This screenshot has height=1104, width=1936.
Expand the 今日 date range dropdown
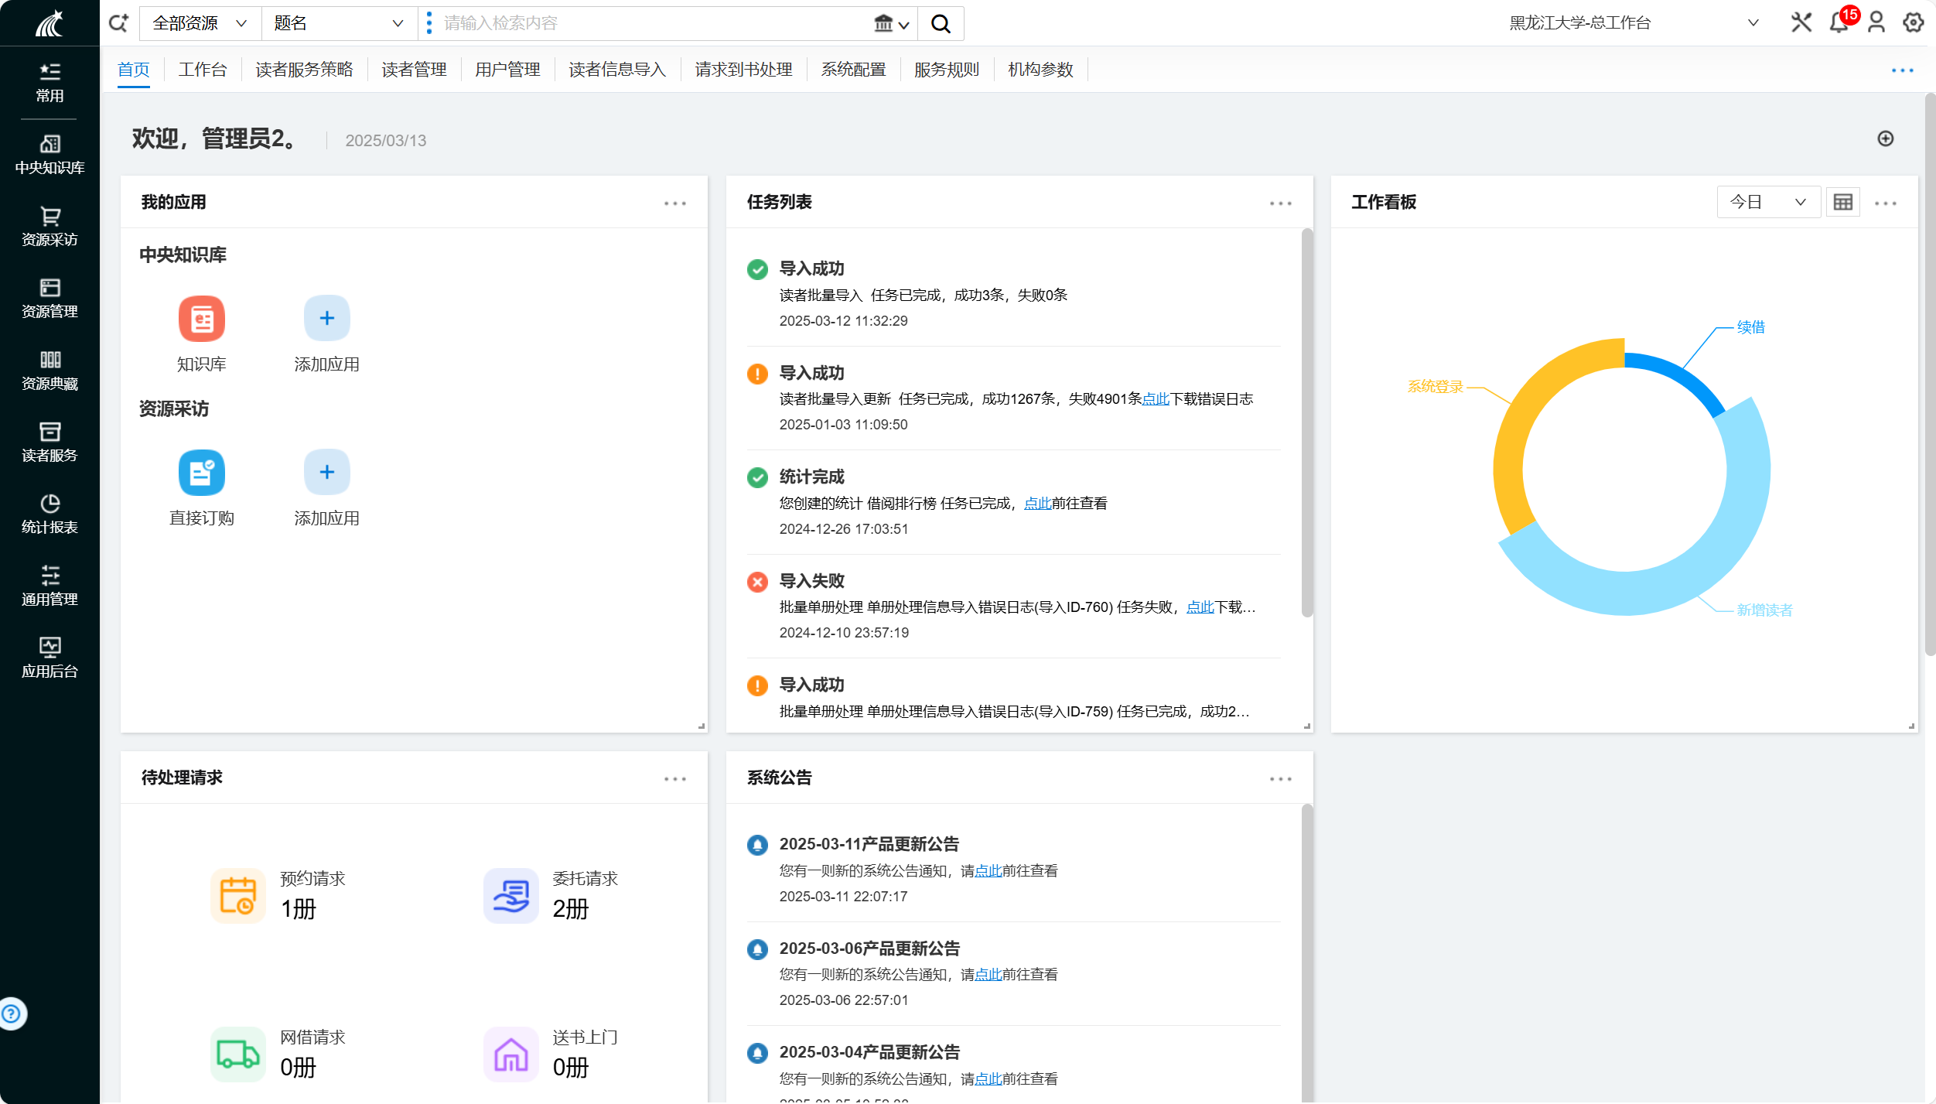[x=1767, y=203]
